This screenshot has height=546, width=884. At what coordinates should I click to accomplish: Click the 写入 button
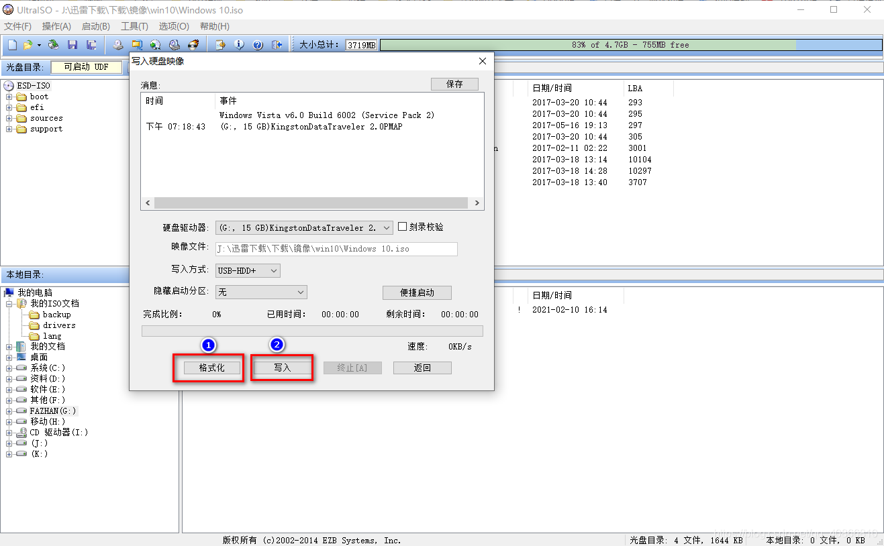coord(282,368)
